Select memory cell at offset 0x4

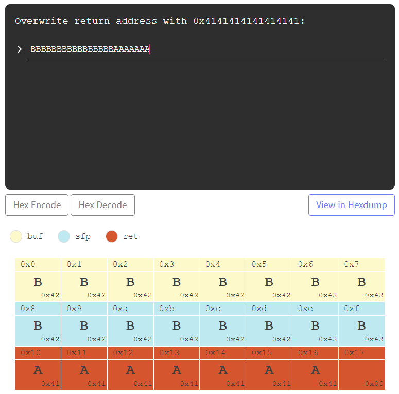pyautogui.click(x=222, y=280)
